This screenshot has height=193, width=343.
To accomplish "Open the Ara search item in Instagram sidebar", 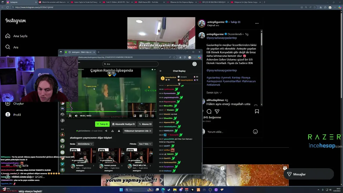I will tap(12, 47).
